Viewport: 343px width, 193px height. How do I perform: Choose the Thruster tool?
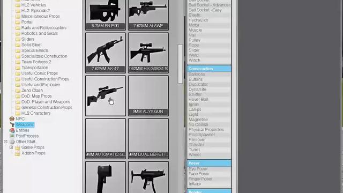point(197,145)
